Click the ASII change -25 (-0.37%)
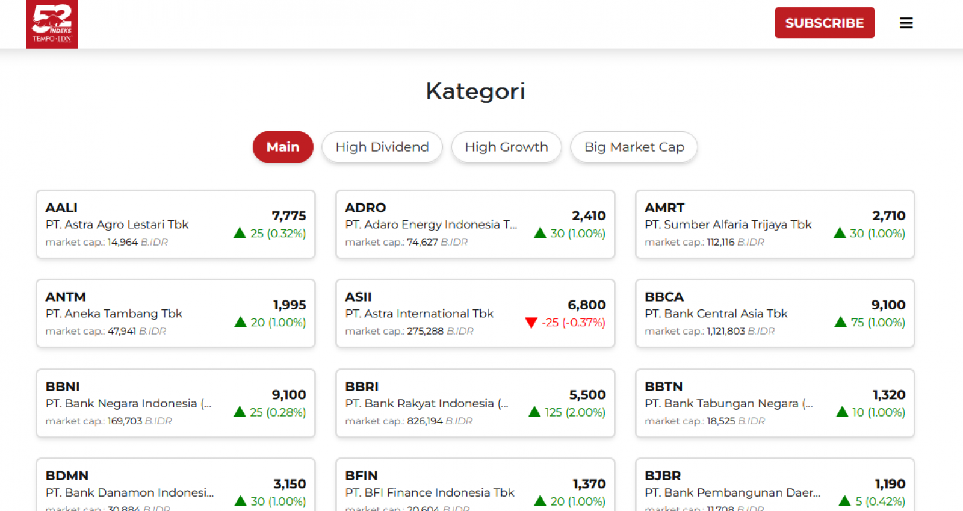Image resolution: width=963 pixels, height=511 pixels. (x=573, y=322)
